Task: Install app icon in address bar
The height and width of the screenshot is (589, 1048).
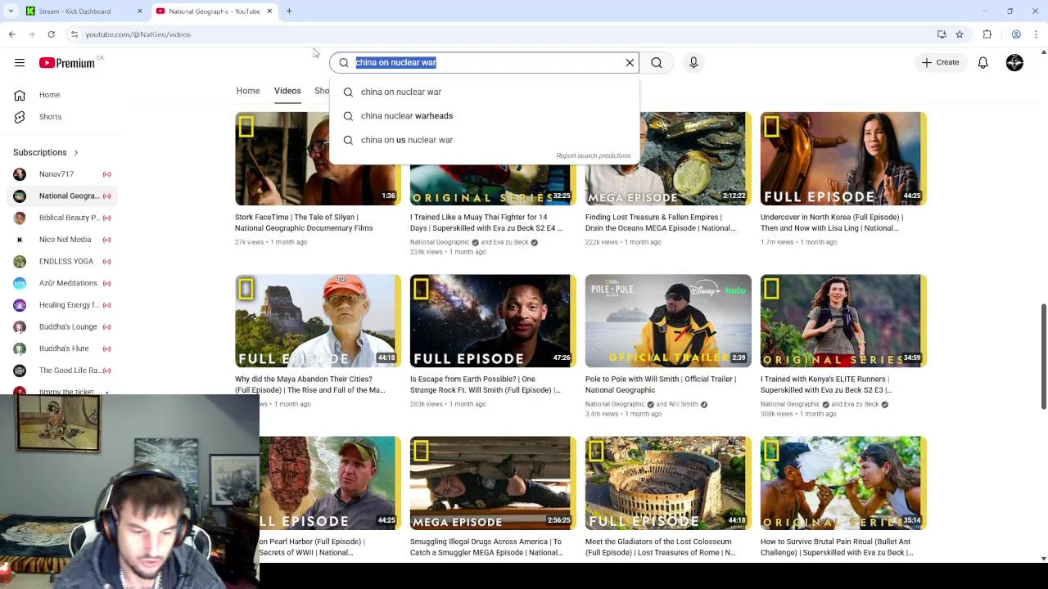Action: 942,34
